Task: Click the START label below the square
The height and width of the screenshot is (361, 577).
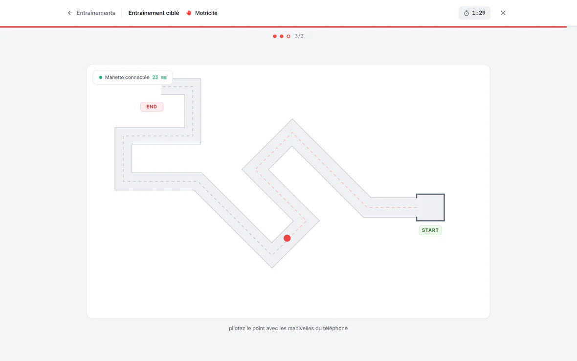Action: 430,230
